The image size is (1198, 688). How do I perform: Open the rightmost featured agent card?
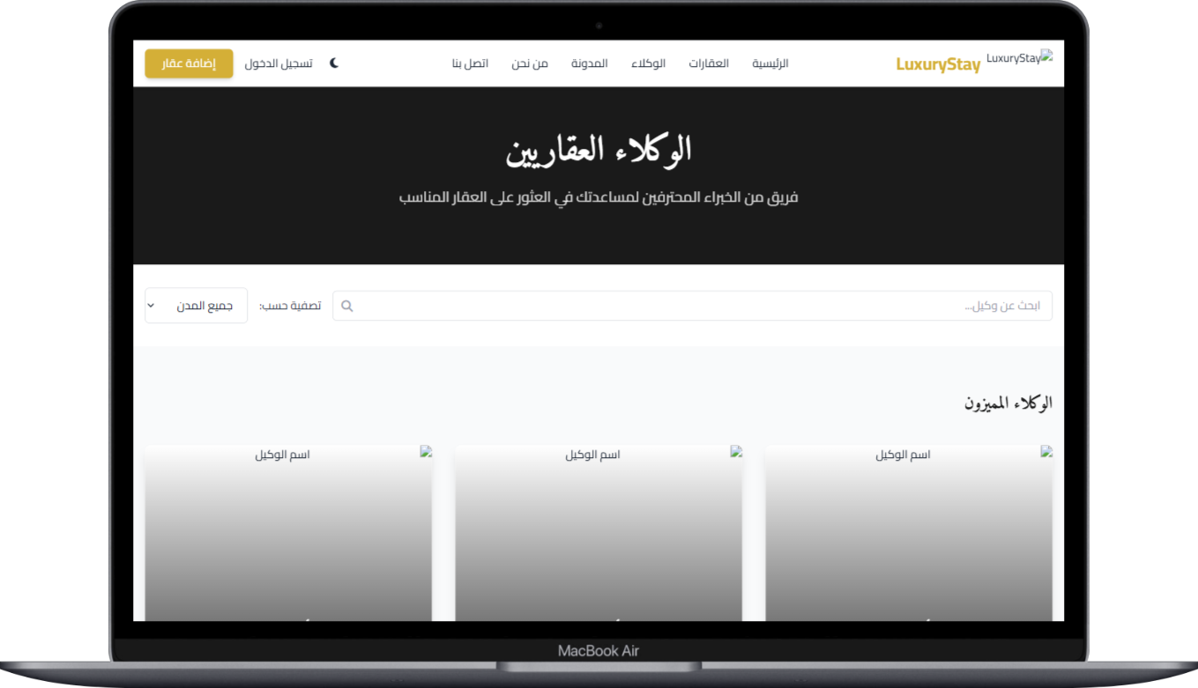point(908,533)
